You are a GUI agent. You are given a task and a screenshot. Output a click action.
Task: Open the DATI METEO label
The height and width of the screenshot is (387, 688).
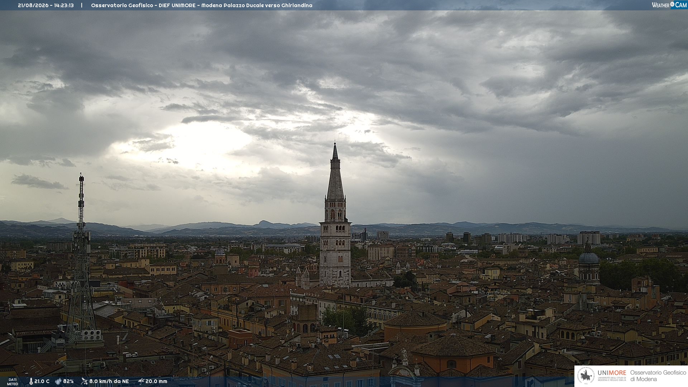click(13, 382)
